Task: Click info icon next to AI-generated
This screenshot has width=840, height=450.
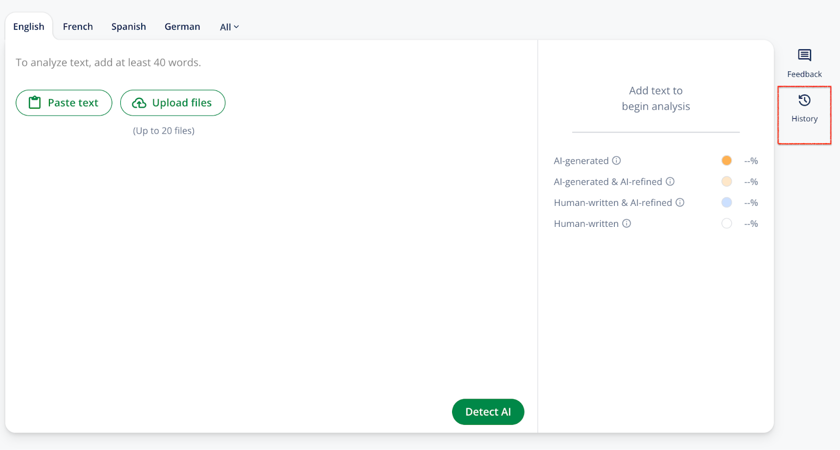Action: coord(616,161)
